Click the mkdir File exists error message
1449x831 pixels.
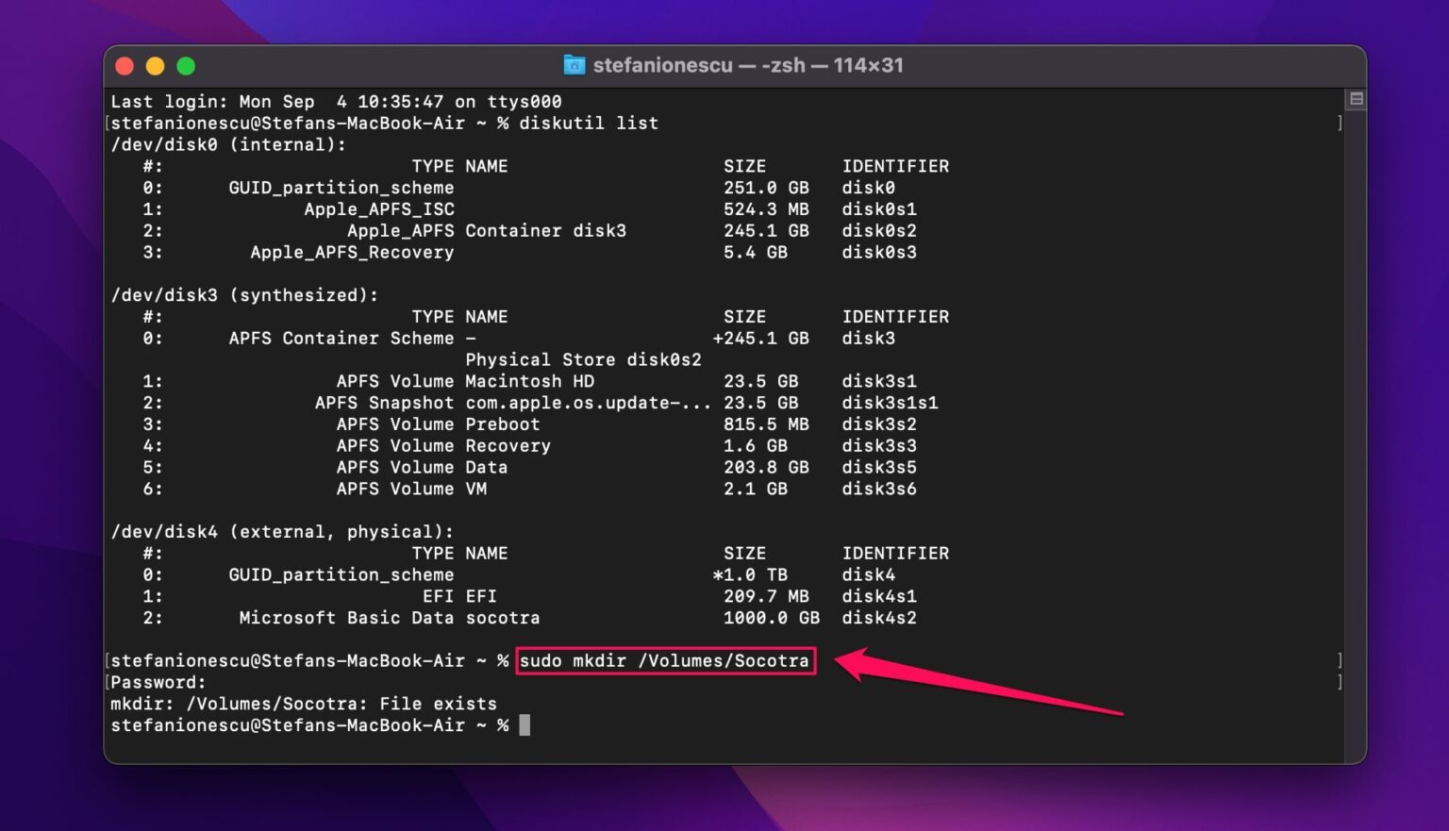click(304, 703)
